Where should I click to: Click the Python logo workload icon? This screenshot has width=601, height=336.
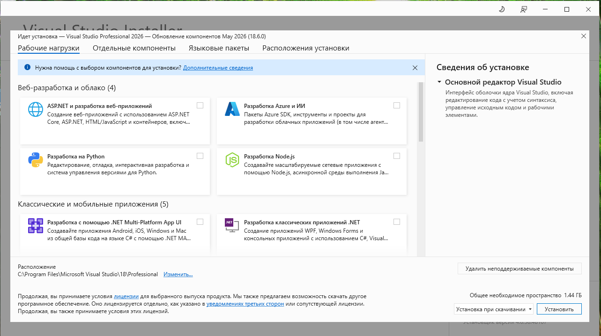tap(36, 160)
